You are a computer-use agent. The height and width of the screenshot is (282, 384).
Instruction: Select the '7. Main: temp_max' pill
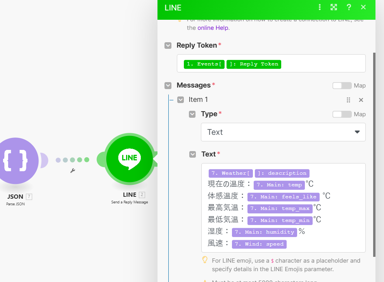pos(280,209)
